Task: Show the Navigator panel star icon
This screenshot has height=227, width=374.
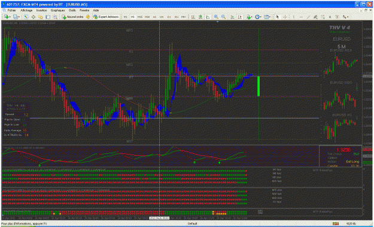Action: click(41, 17)
